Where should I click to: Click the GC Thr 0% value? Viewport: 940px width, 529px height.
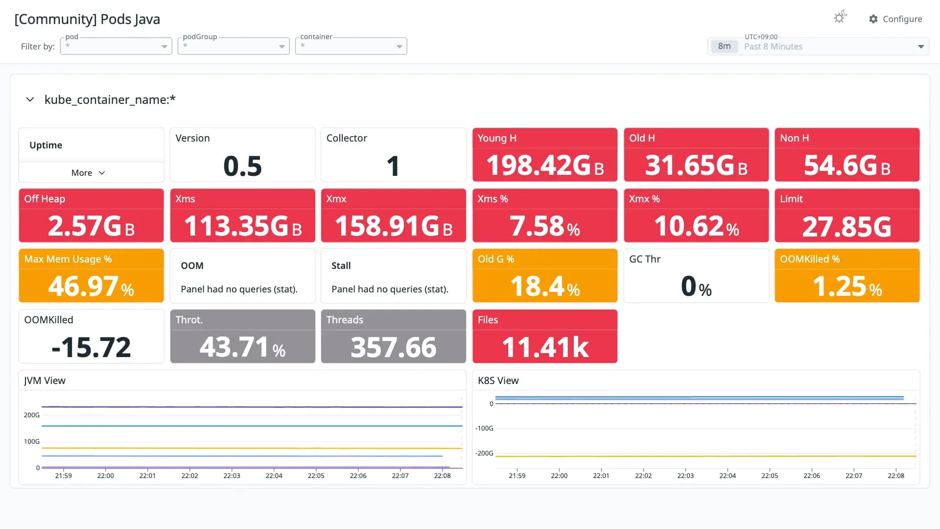point(696,287)
